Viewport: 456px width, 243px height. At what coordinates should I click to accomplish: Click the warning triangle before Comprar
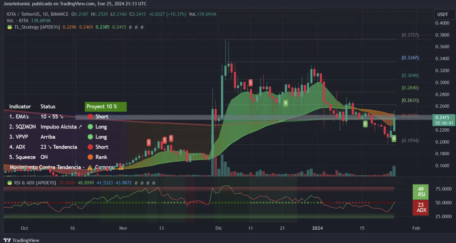pyautogui.click(x=90, y=167)
